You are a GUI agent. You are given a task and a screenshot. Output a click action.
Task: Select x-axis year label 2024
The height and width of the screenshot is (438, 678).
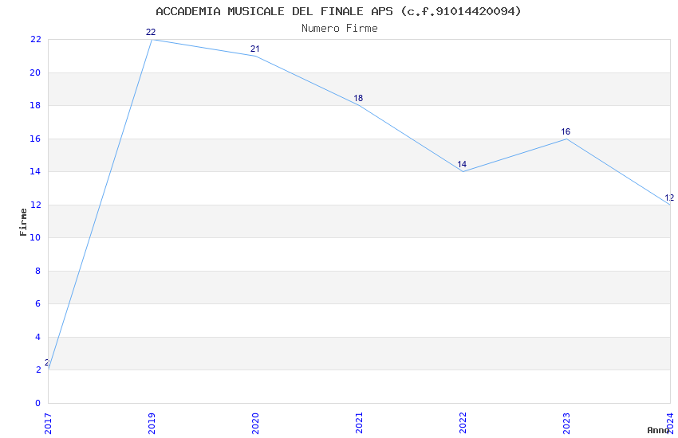click(670, 424)
